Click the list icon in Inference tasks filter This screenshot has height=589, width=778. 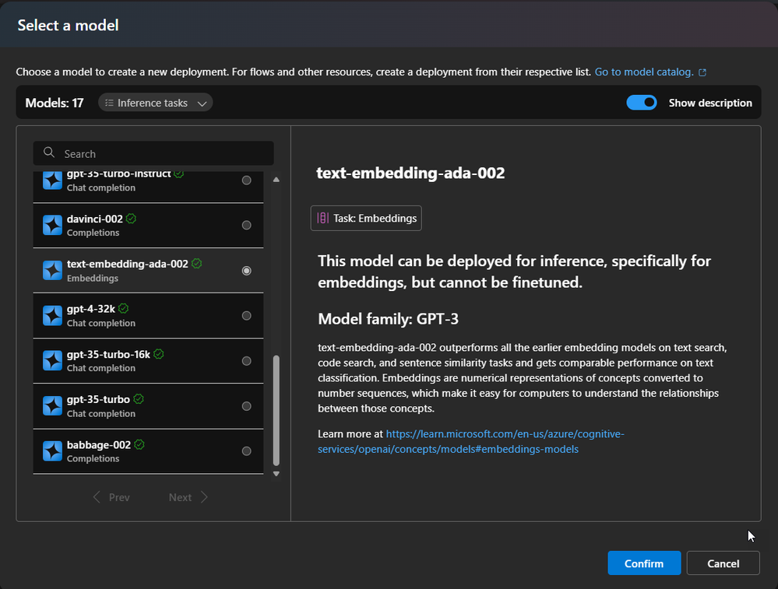(x=109, y=103)
